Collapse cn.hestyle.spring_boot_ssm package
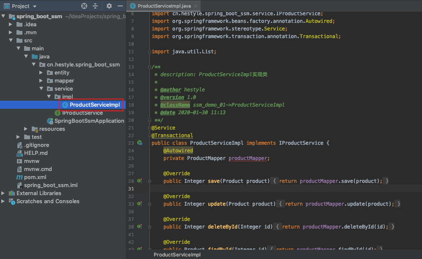The width and height of the screenshot is (422, 259). [33, 65]
